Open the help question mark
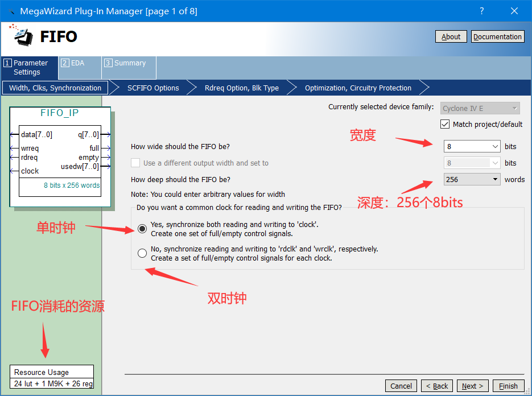532x396 pixels. tap(481, 11)
